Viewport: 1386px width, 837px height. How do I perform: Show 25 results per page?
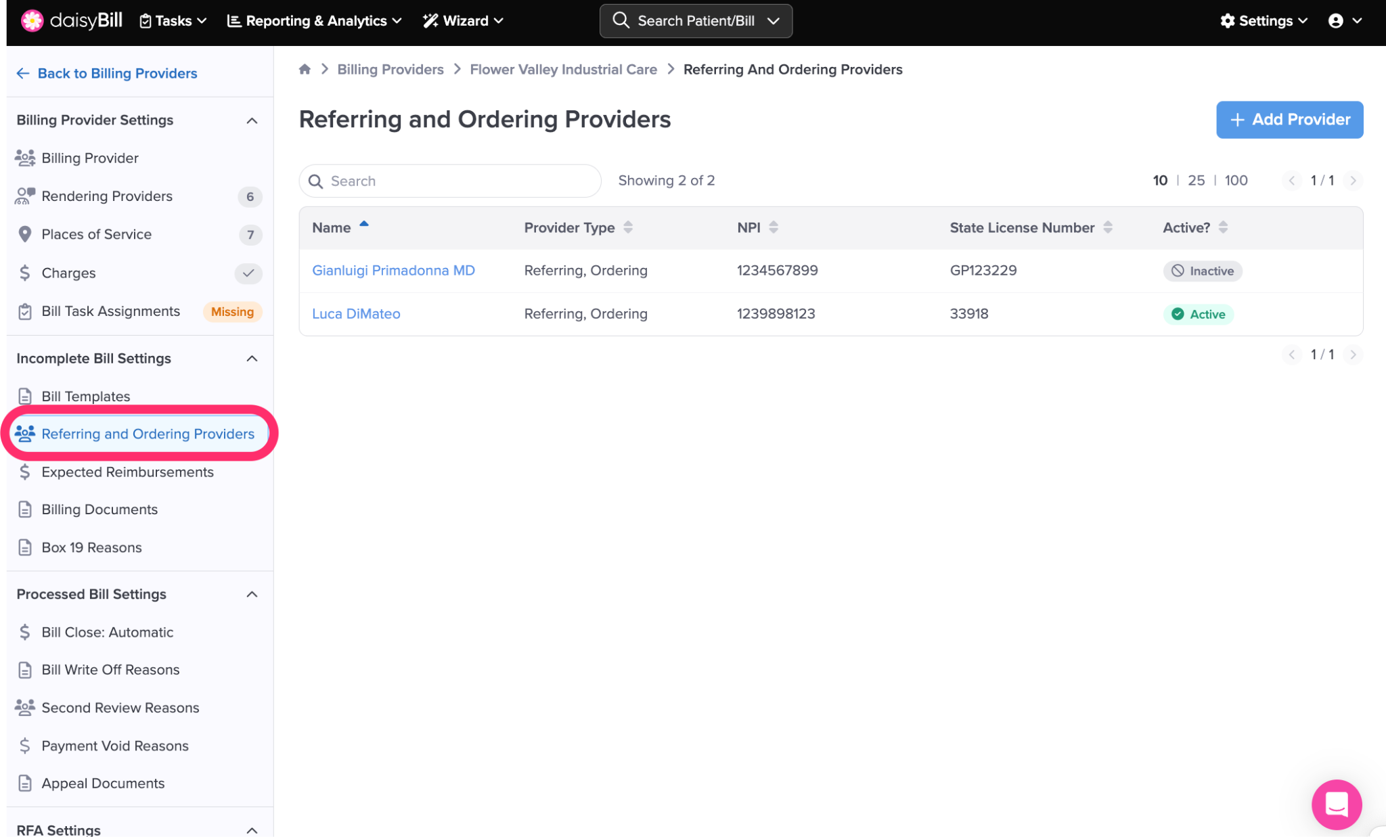tap(1196, 181)
